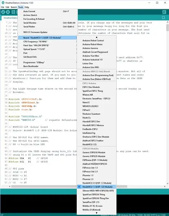Screen dimensions: 169x216
Task: Click the horizontal scrollbar right arrow
Action: tap(165, 186)
